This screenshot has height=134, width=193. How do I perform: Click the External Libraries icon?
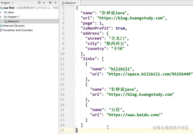tap(1, 26)
